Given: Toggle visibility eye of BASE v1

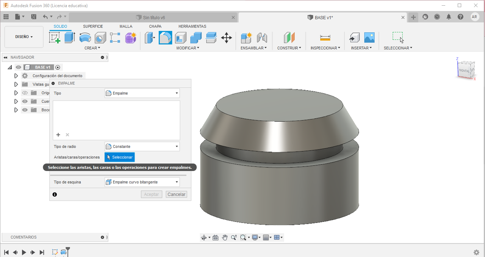Looking at the screenshot, I should [19, 67].
